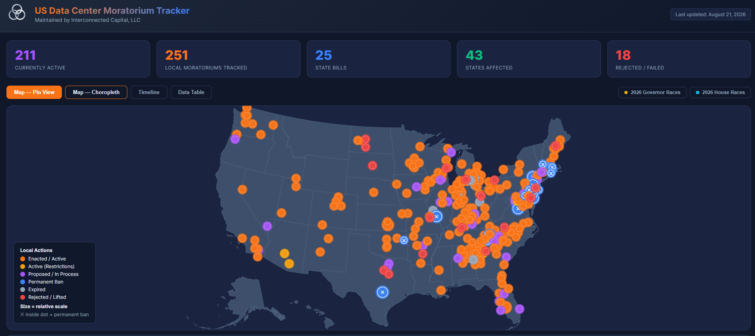This screenshot has height=336, width=755.
Task: Toggle the 2026 House Races overlay
Action: 720,92
